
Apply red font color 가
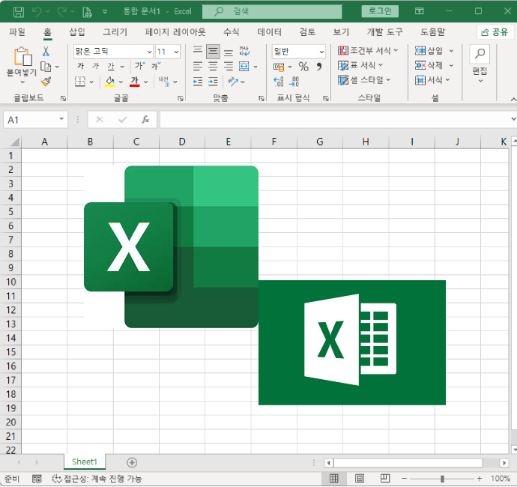(x=135, y=82)
